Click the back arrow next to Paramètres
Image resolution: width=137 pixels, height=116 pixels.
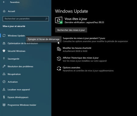point(4,2)
